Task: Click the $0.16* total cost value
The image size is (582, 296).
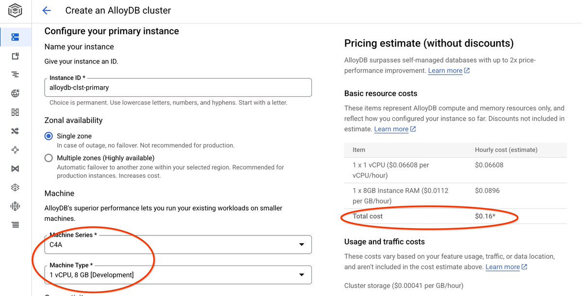Action: coord(485,216)
